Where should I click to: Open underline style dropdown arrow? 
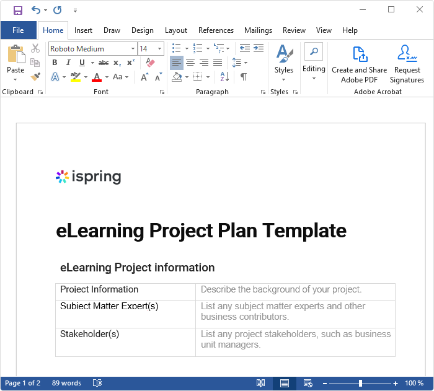(92, 63)
